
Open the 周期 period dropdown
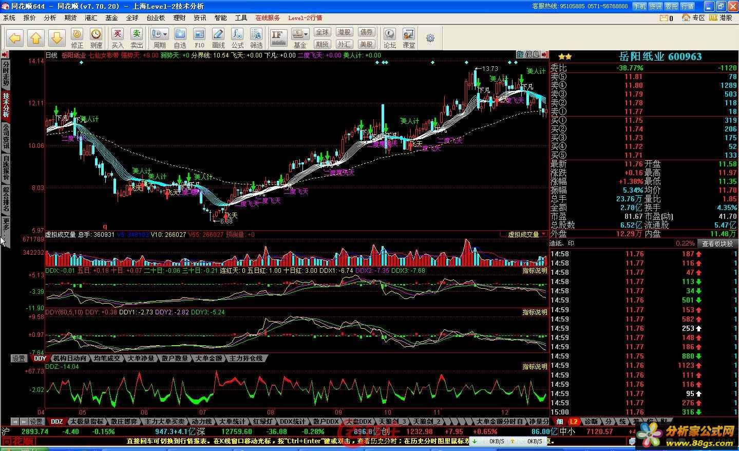point(160,39)
